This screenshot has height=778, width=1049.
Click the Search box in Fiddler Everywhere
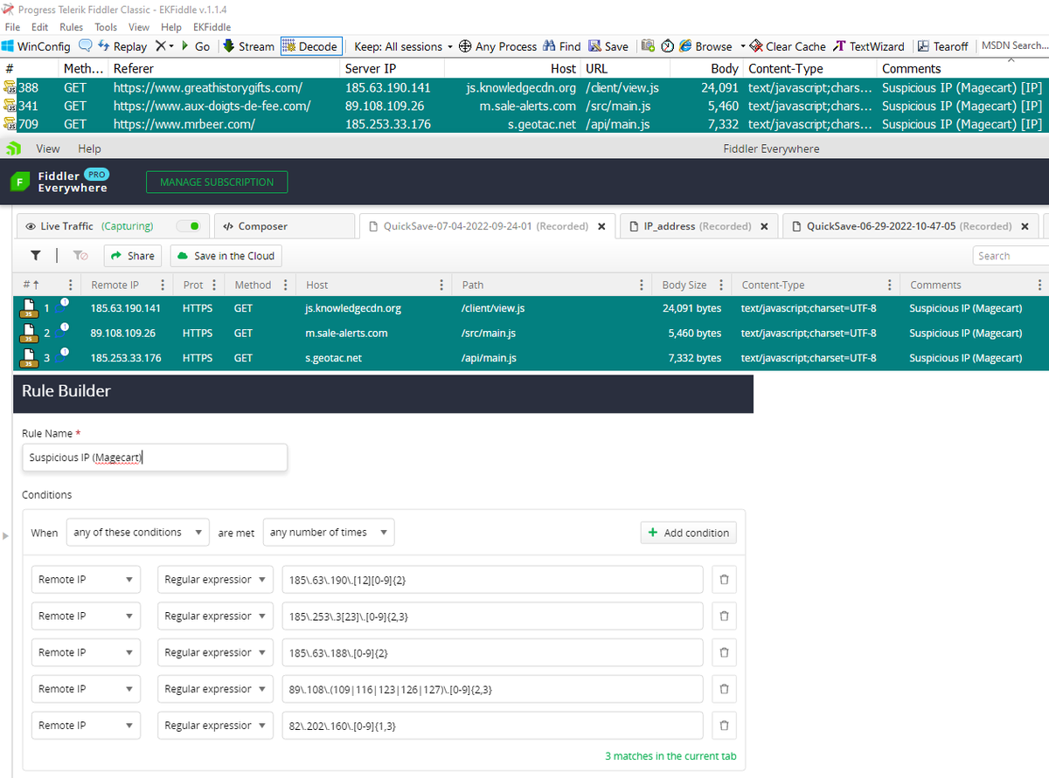pos(1011,256)
